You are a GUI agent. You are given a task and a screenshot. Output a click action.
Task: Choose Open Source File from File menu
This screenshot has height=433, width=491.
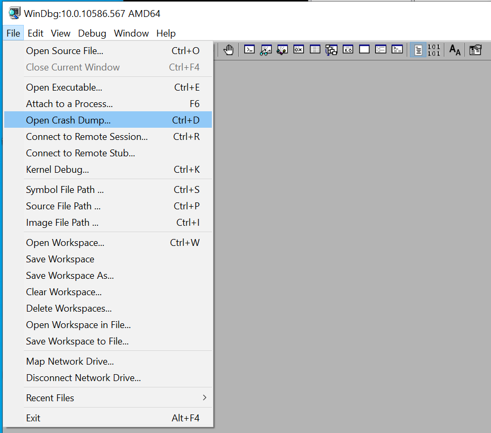[x=108, y=51]
